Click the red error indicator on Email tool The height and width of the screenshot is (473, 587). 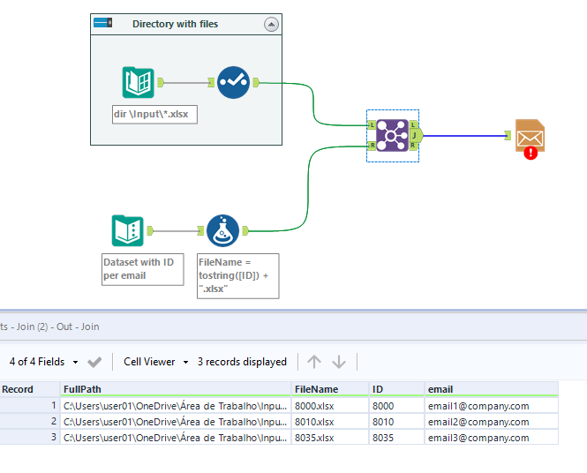click(531, 153)
